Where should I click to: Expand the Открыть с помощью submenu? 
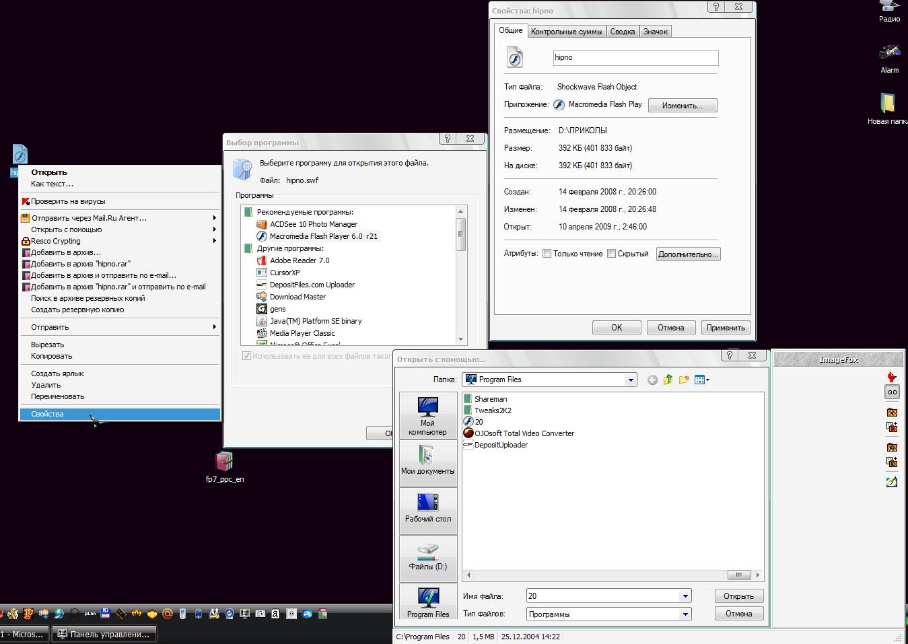point(120,229)
